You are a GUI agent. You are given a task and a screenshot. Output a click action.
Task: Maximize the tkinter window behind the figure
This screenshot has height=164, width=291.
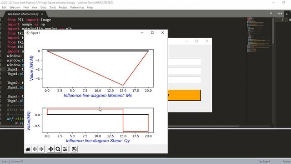[197, 41]
